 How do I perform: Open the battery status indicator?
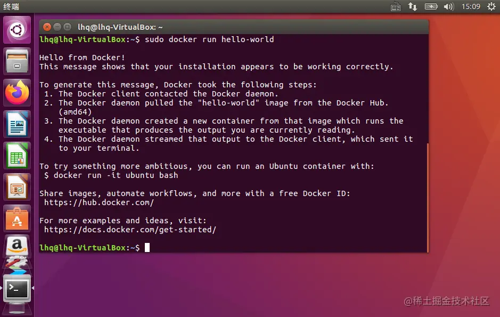431,7
